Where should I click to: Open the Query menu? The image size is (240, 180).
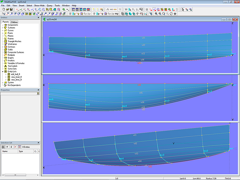click(49, 5)
